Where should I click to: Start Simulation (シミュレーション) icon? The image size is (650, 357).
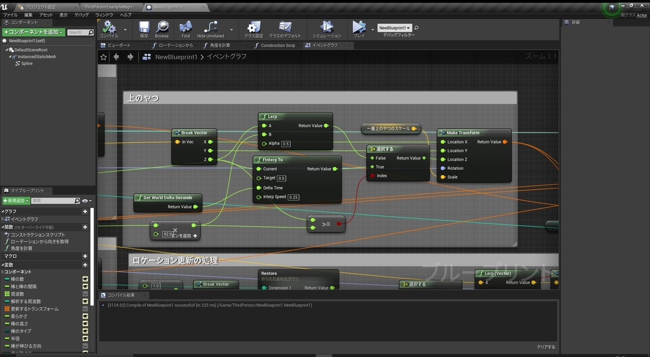pos(327,27)
